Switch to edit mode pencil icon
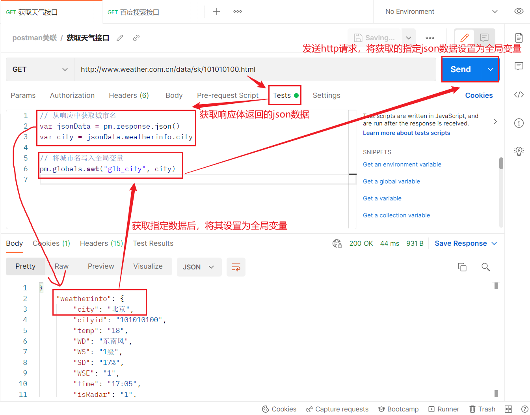 (465, 38)
